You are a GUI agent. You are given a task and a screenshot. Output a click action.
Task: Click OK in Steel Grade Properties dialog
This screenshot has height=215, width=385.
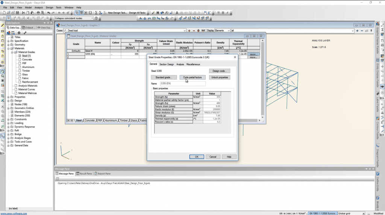tap(197, 157)
